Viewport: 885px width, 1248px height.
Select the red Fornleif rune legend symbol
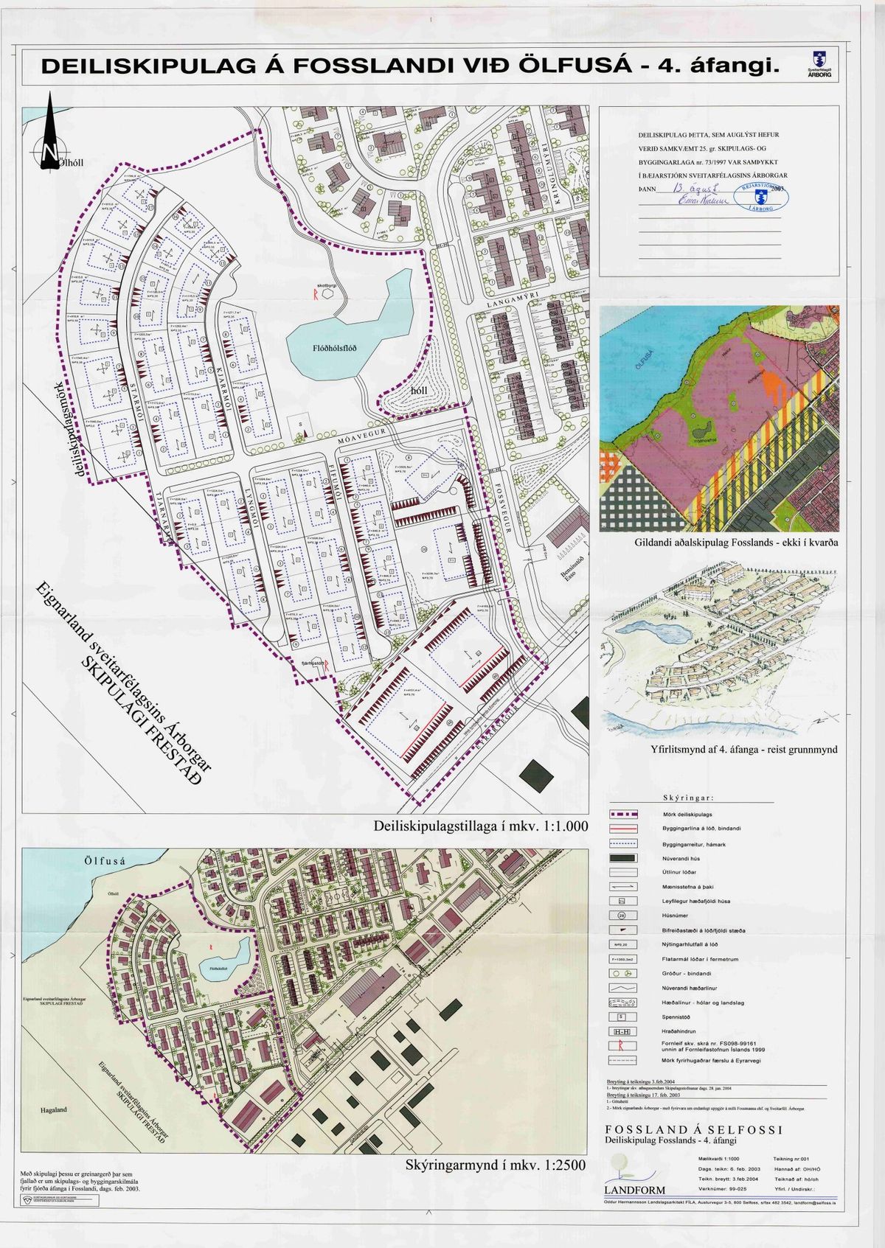622,1045
